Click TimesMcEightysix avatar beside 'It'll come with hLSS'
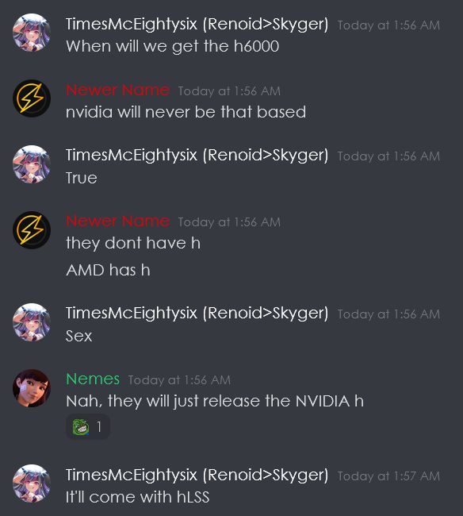Viewport: 463px width, 516px height. point(32,483)
